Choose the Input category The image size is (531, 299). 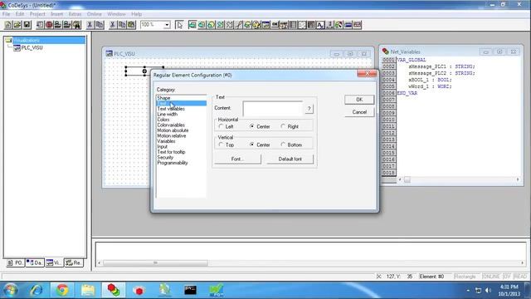click(x=163, y=147)
